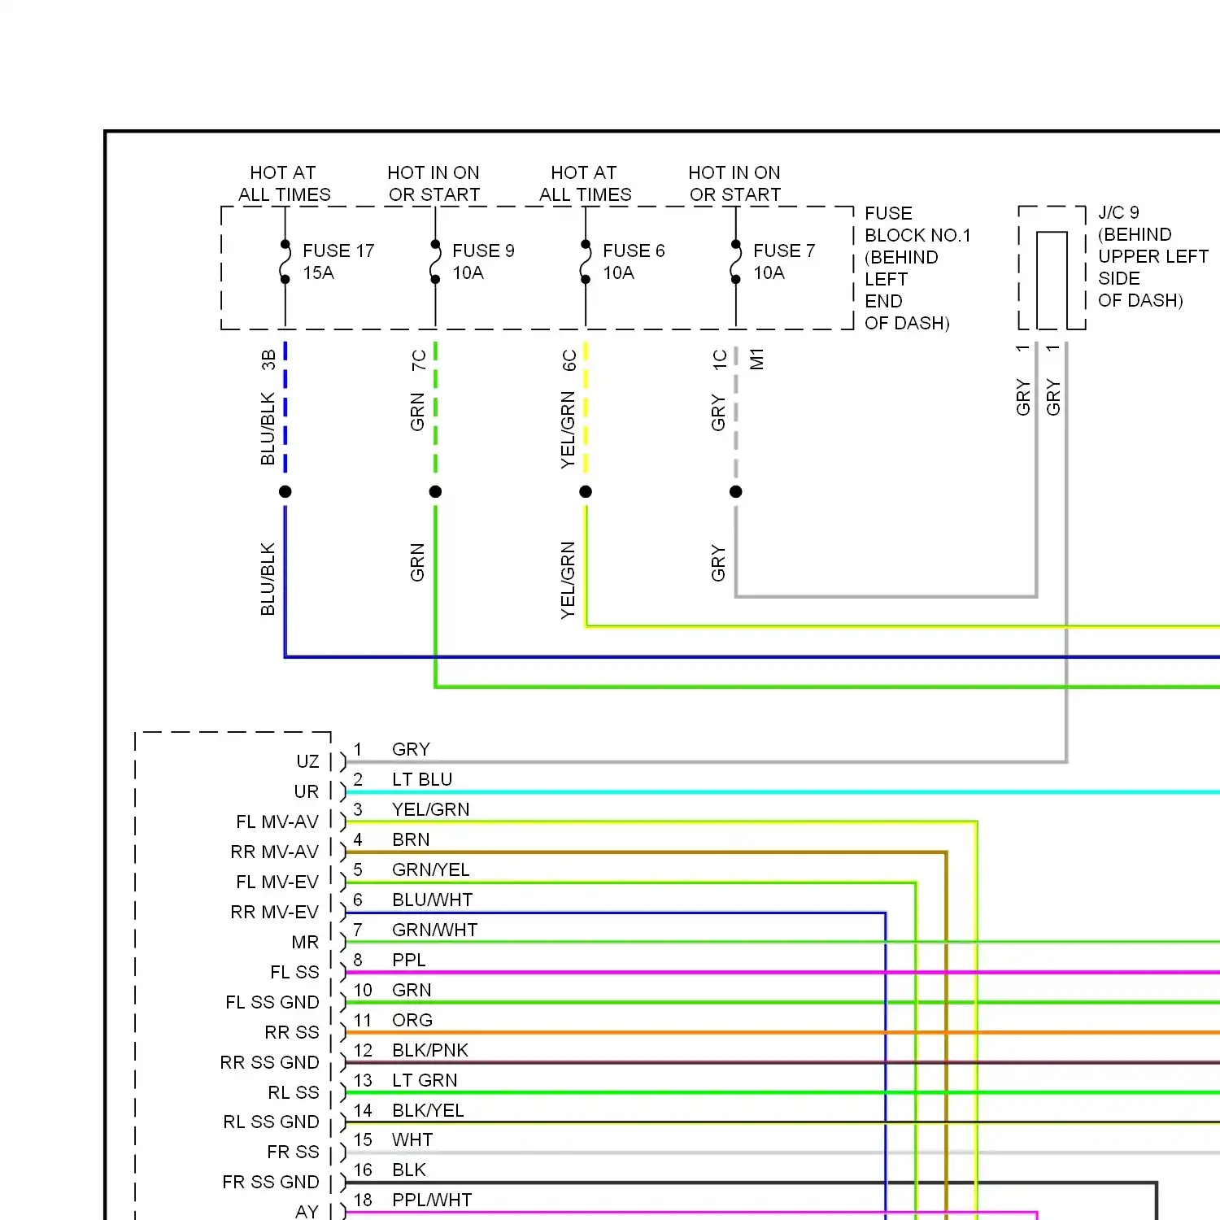Select the FUSE 7 10A label
Screen dimensions: 1220x1220
pos(784,262)
